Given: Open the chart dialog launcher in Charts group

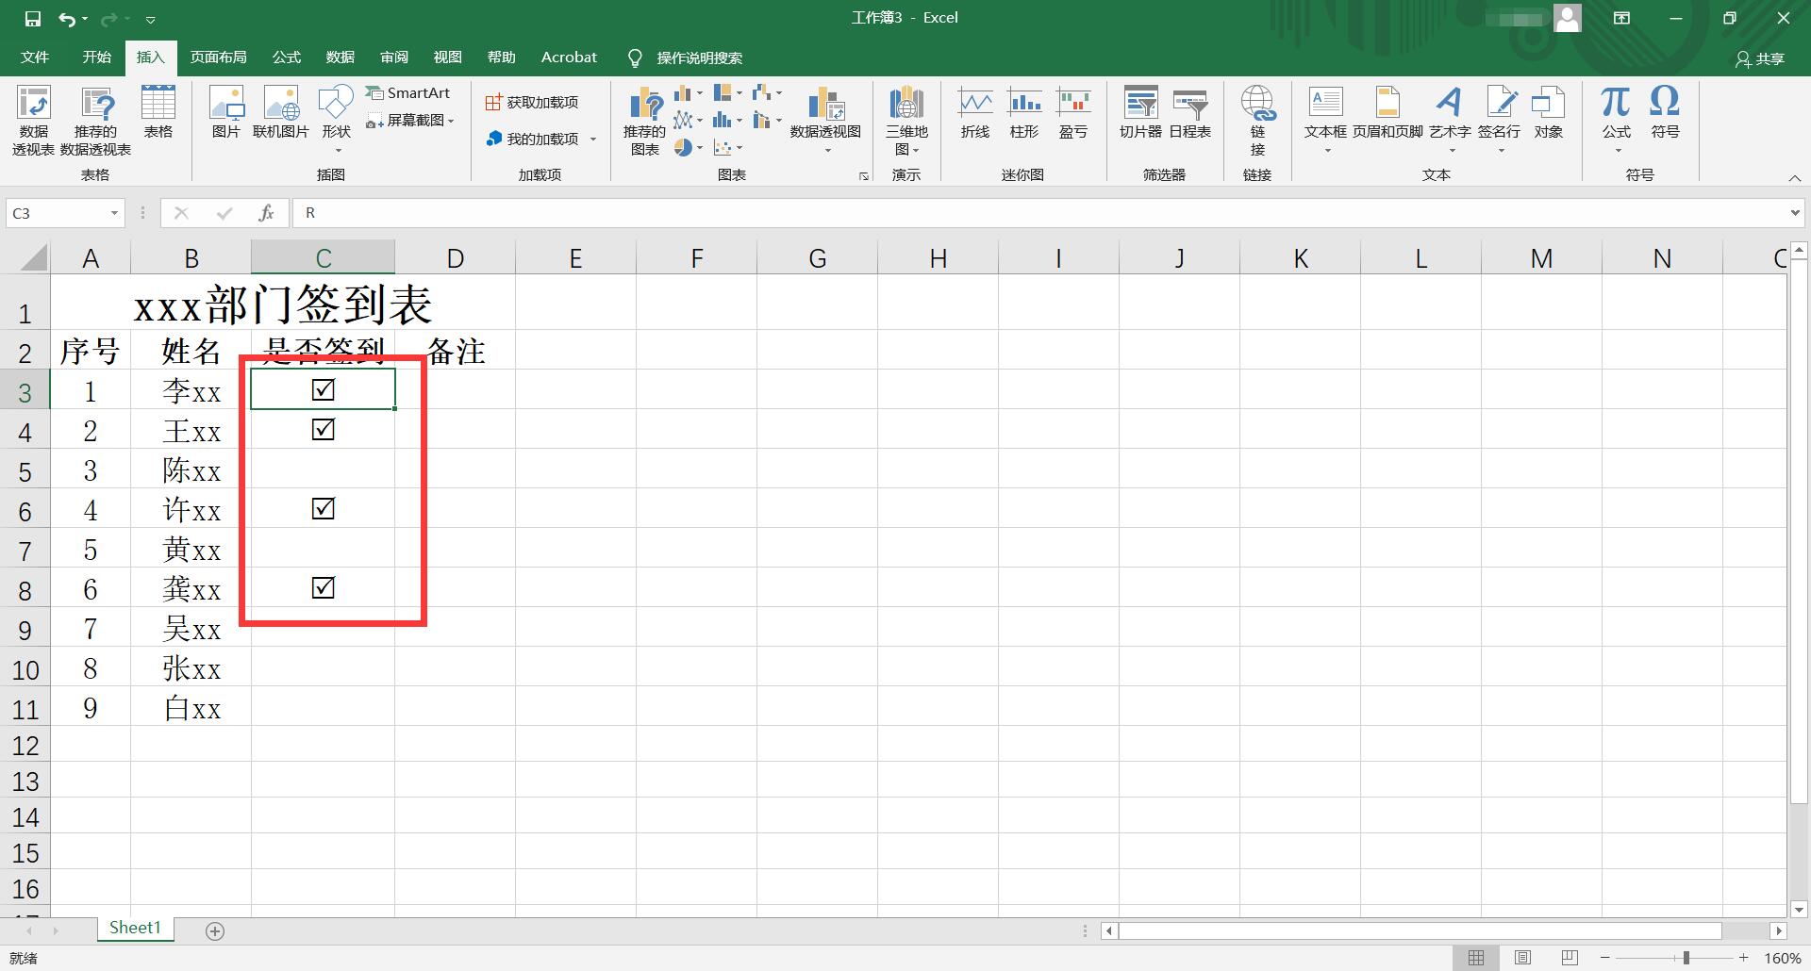Looking at the screenshot, I should point(863,176).
